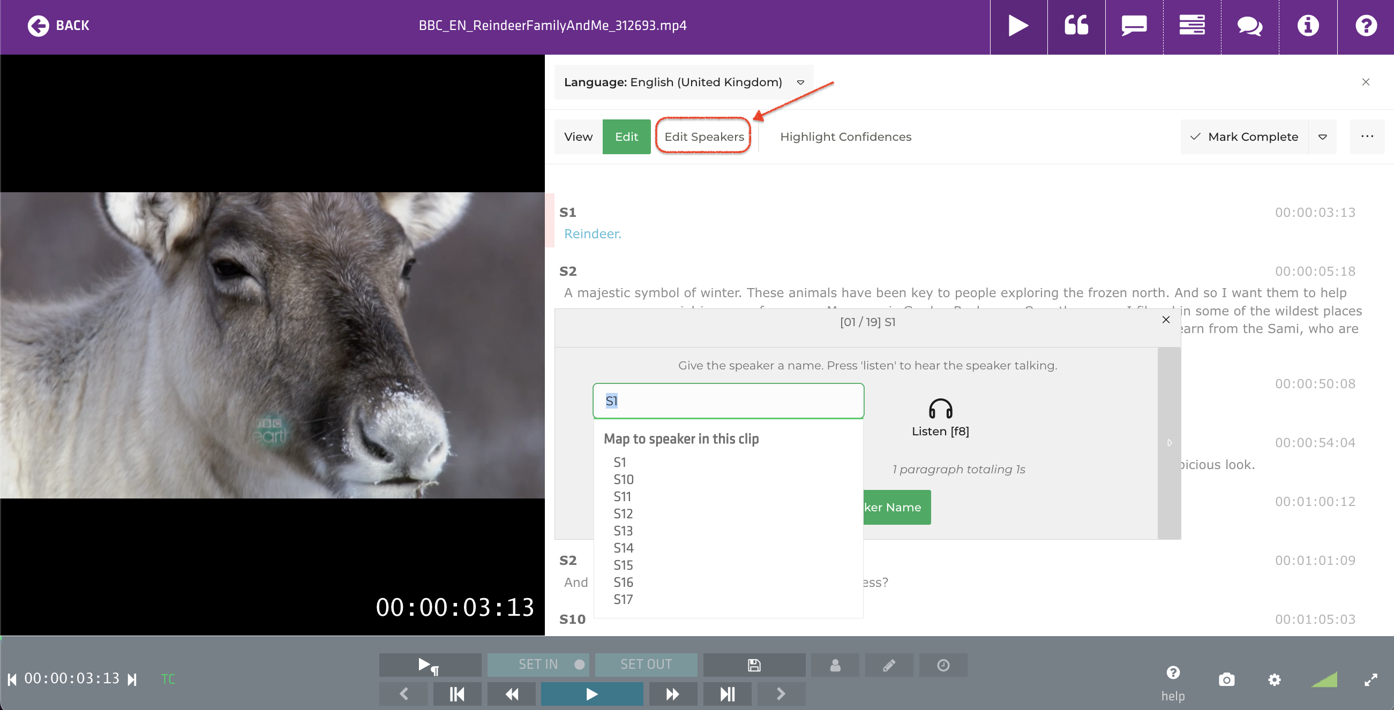Click the Edit Speakers button
Image resolution: width=1394 pixels, height=710 pixels.
coord(703,137)
